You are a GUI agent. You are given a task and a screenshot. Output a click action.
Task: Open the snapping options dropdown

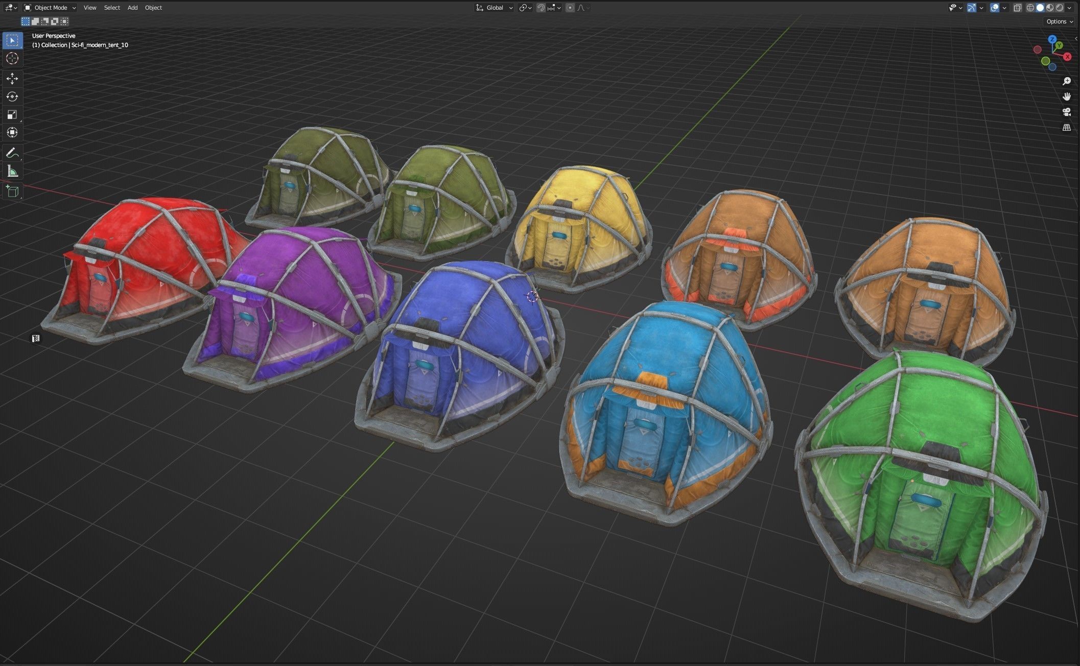[x=554, y=8]
